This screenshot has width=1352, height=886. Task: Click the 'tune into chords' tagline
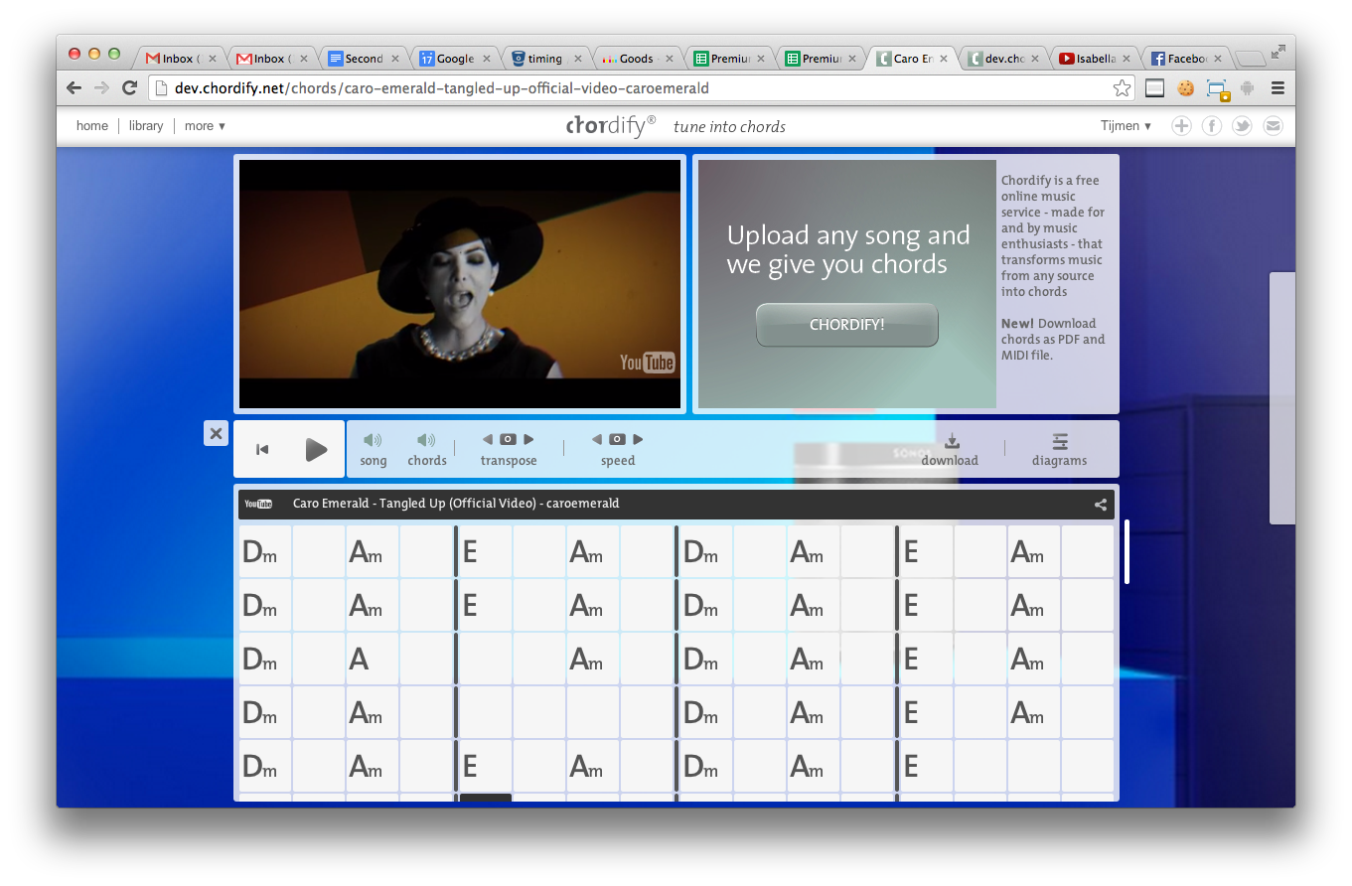(729, 126)
